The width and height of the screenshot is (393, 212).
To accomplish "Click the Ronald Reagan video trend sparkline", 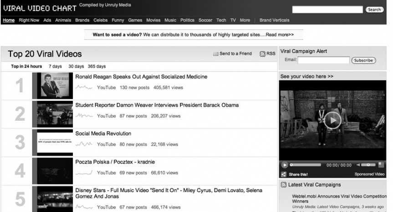I will [84, 88].
